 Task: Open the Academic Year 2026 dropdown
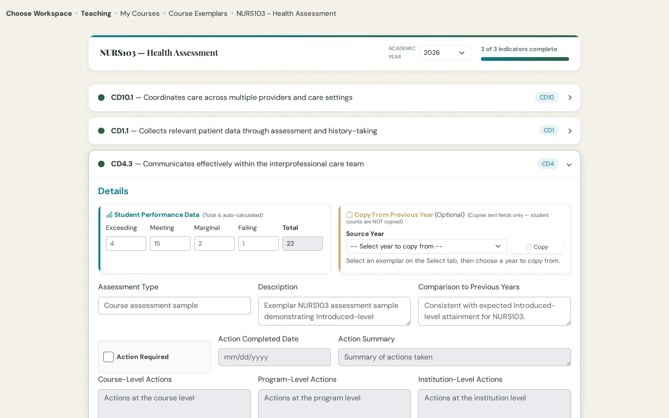click(x=445, y=53)
